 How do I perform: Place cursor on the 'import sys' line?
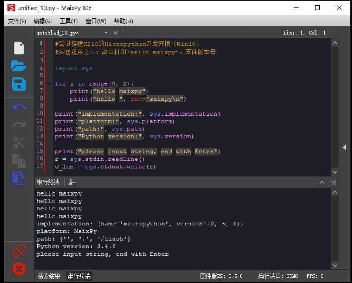point(73,69)
